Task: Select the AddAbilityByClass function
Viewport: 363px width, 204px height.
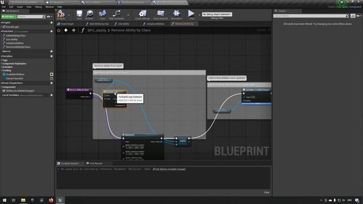Action: [x=16, y=36]
